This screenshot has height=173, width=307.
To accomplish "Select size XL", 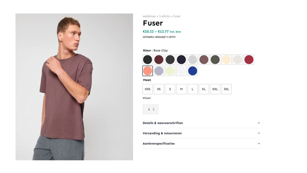I will (x=204, y=89).
